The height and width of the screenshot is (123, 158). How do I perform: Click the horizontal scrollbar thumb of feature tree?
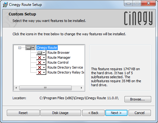click(x=45, y=88)
